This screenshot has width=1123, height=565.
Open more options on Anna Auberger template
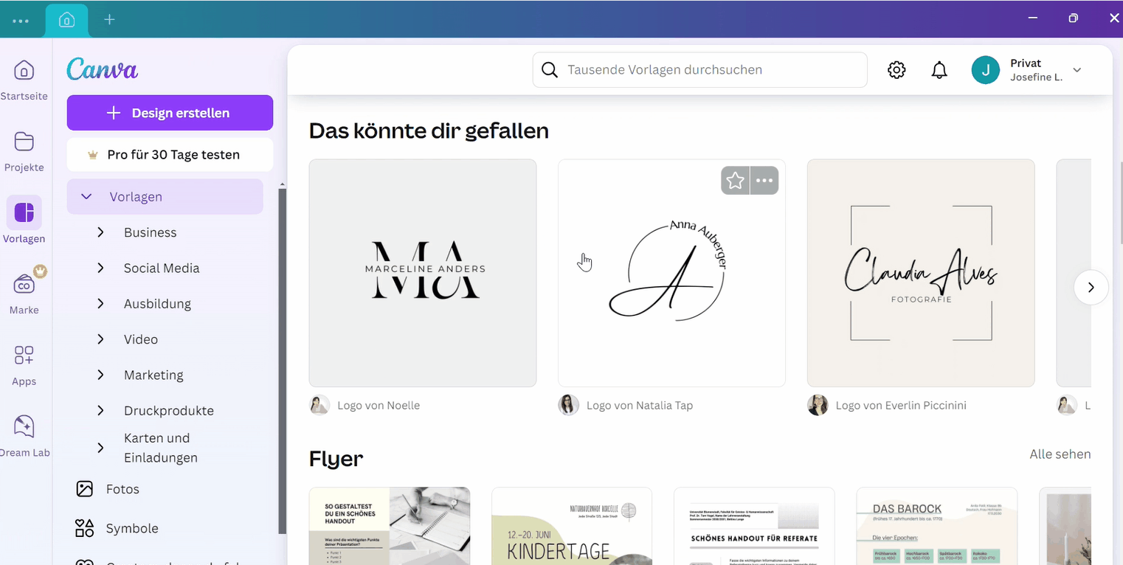(764, 181)
